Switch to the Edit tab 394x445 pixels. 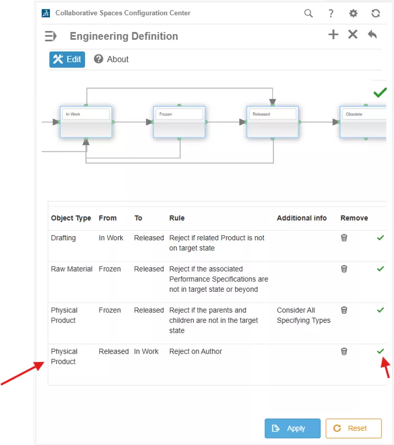(67, 59)
